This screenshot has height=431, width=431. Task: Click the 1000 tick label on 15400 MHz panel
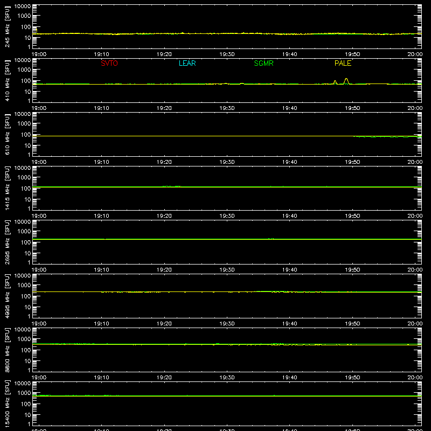coord(24,393)
